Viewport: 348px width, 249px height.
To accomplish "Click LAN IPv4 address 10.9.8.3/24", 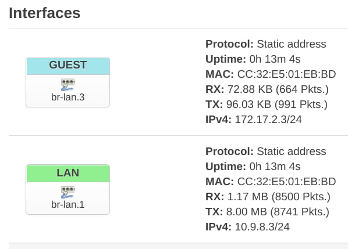I will (262, 227).
